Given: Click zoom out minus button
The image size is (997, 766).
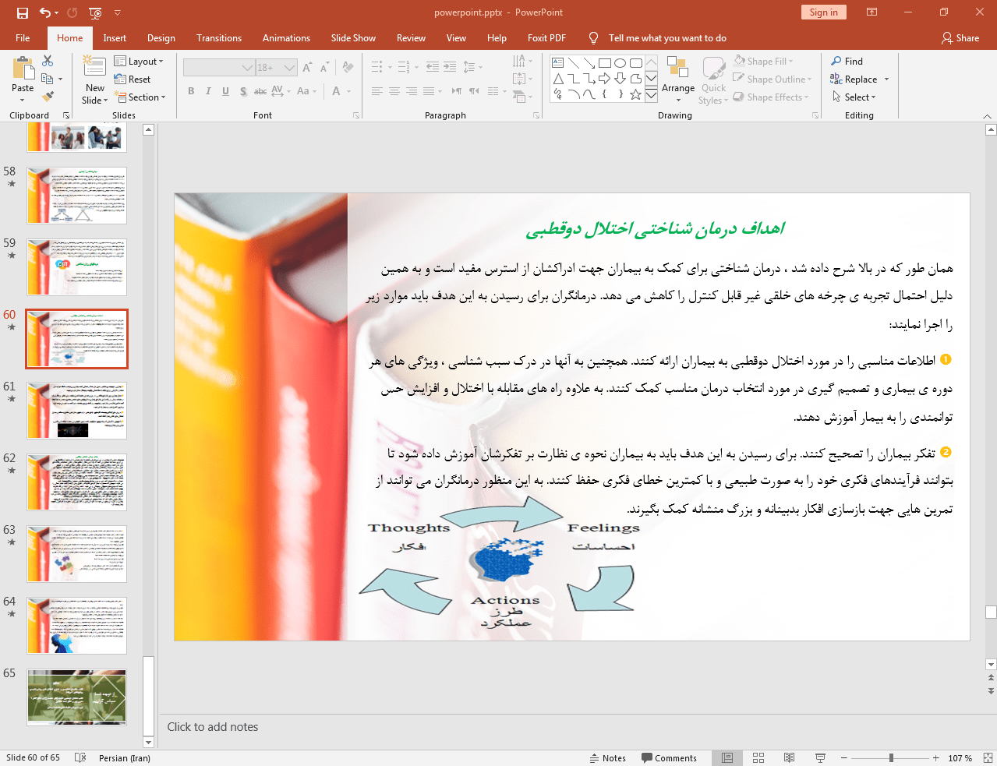Looking at the screenshot, I should click(843, 757).
